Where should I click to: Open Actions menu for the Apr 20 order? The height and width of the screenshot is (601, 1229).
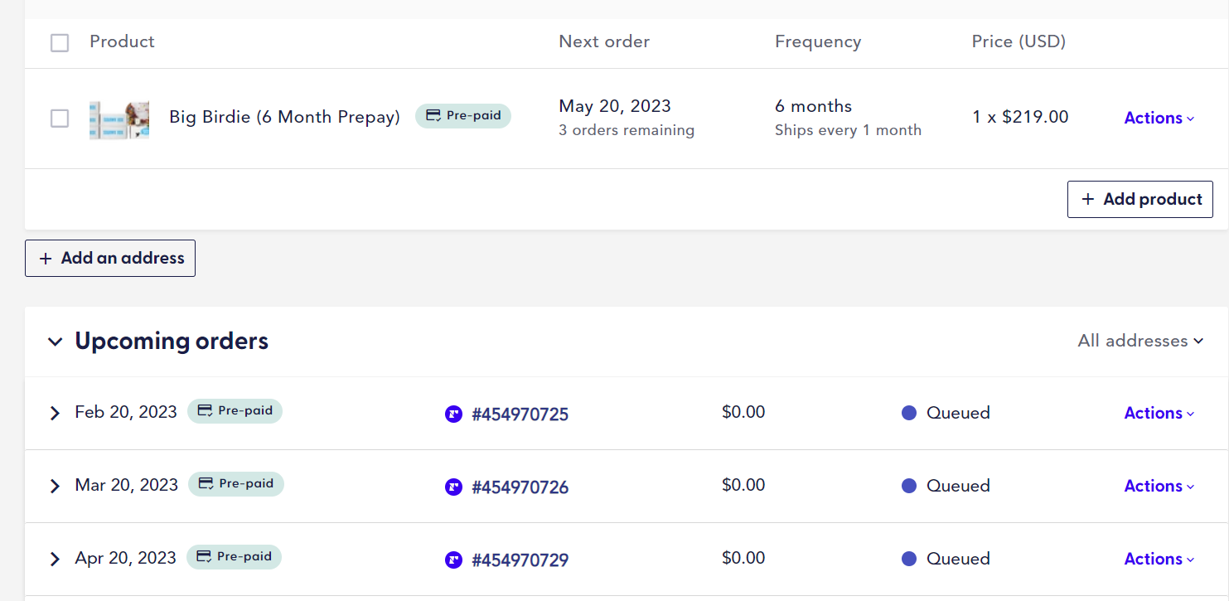coord(1159,559)
